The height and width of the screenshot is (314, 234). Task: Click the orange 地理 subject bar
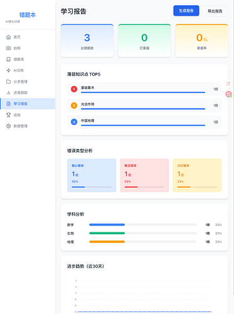(x=107, y=242)
